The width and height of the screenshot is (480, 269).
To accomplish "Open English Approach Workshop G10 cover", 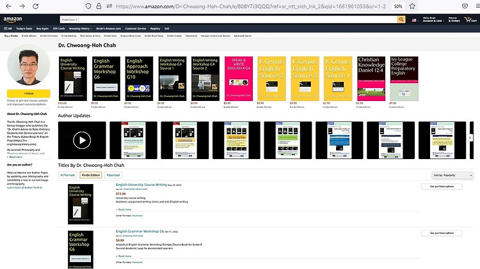I will 139,79.
